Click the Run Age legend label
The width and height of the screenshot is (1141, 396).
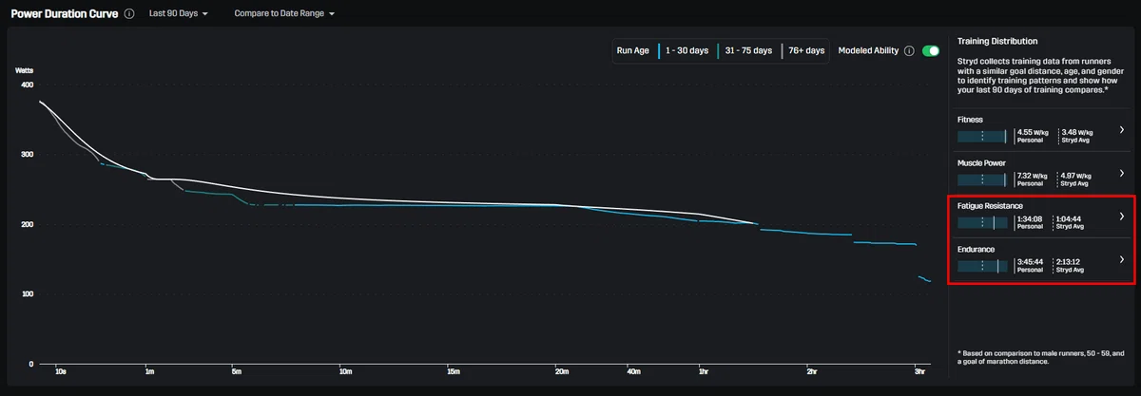pos(632,50)
